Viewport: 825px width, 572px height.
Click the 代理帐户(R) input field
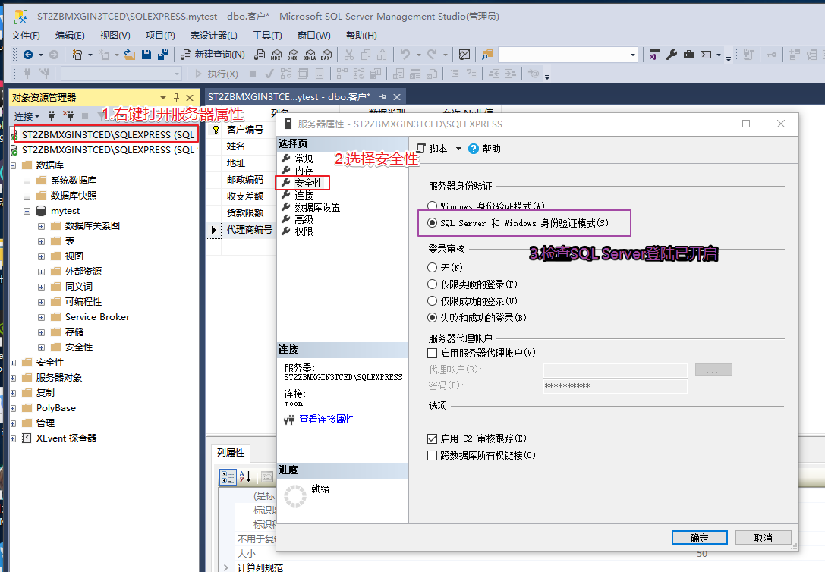[x=615, y=369]
